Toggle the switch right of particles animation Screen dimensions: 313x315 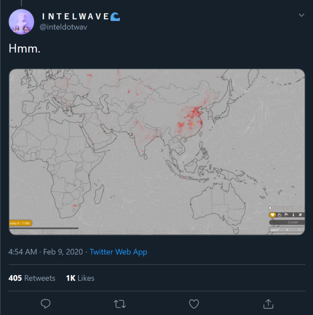[x=301, y=208]
